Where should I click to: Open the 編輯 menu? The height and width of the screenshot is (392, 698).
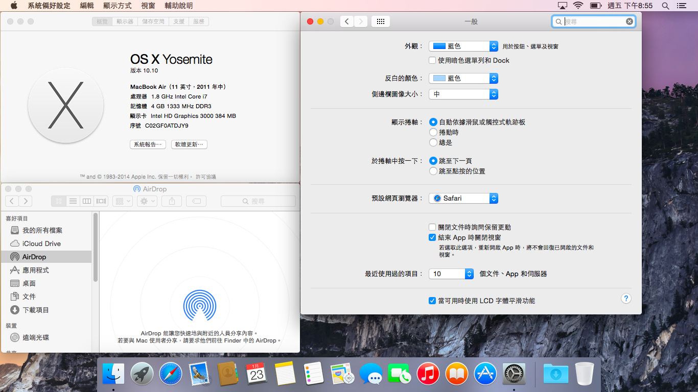tap(87, 6)
